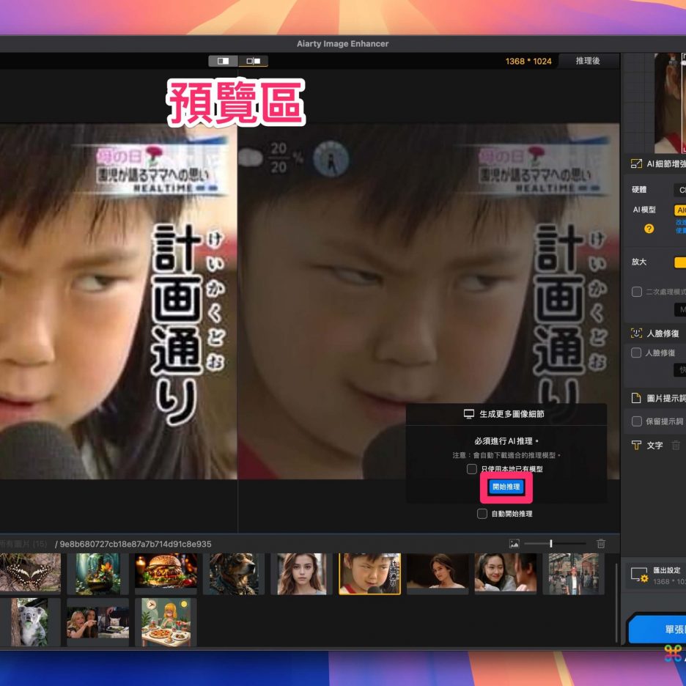Adjust the thumbnail size slider

(551, 544)
